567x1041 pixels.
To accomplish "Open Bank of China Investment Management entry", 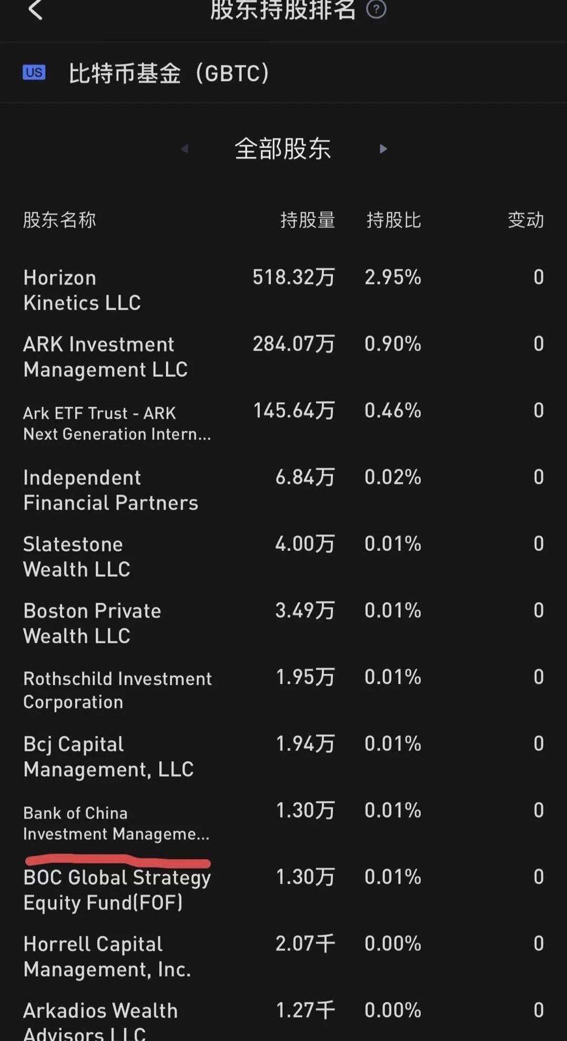I will click(x=116, y=823).
